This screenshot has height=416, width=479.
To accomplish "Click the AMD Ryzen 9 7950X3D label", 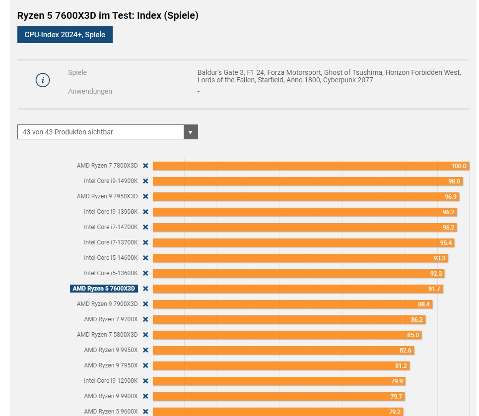I will tap(107, 196).
